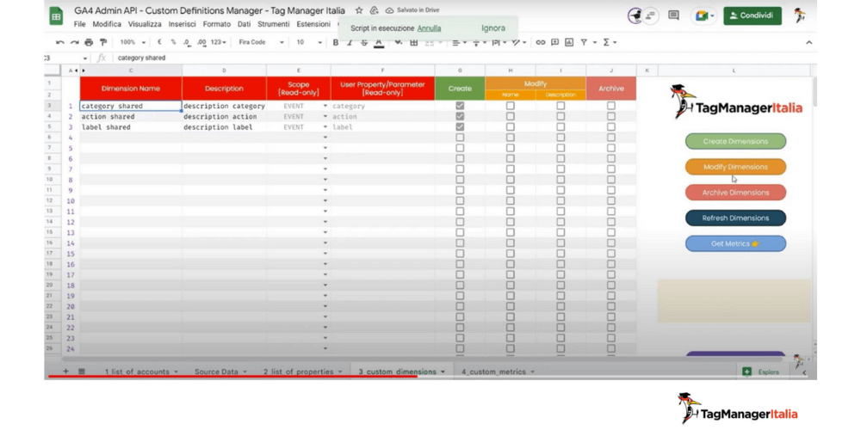The width and height of the screenshot is (861, 430).
Task: Click decrease decimal places icon
Action: [187, 42]
